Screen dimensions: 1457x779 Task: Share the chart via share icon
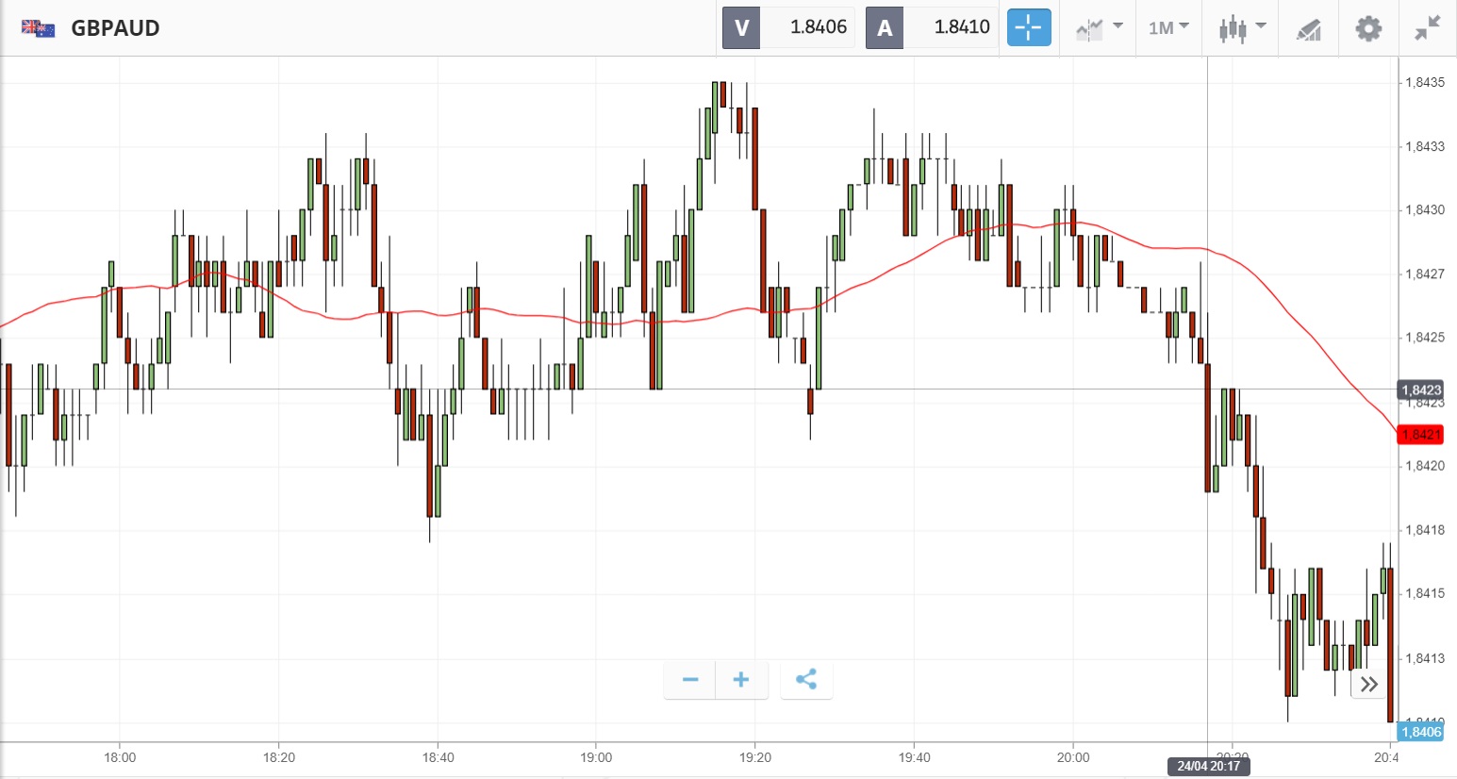coord(806,680)
